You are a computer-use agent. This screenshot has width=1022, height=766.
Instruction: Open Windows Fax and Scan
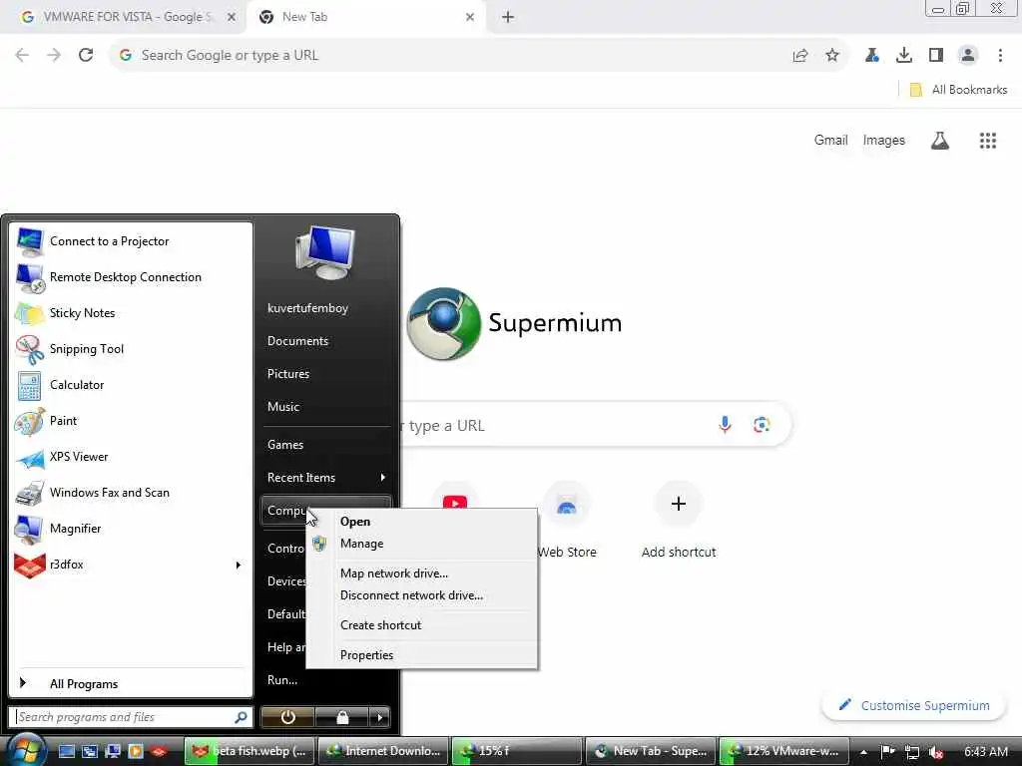point(131,493)
